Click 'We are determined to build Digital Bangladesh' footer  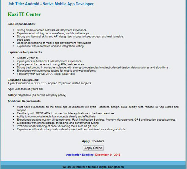coord(93,167)
